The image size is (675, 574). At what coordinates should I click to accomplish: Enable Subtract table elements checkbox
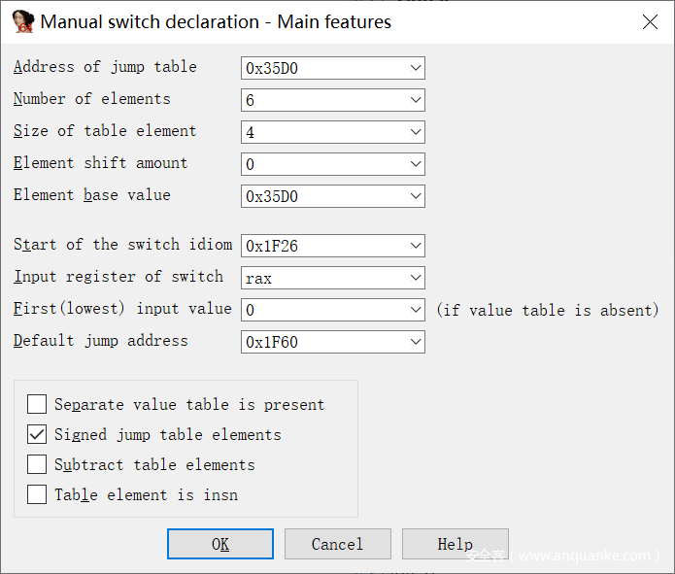coord(37,464)
